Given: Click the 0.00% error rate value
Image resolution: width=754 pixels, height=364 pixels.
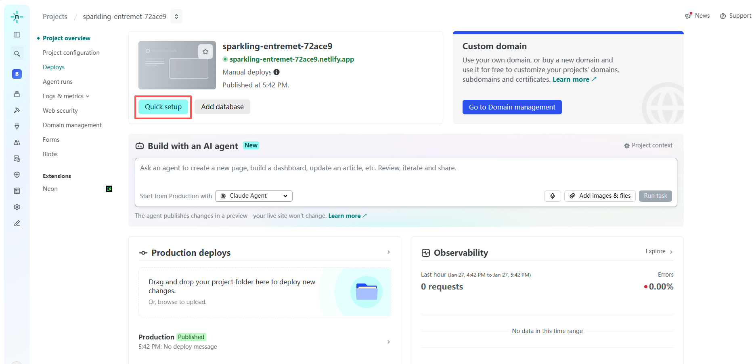Looking at the screenshot, I should click(x=661, y=287).
